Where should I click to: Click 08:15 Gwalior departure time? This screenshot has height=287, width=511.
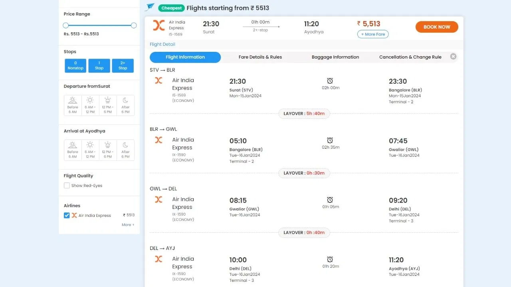(238, 200)
